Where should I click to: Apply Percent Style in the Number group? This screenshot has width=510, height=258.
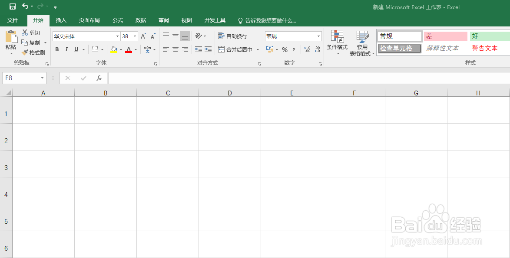click(x=285, y=49)
